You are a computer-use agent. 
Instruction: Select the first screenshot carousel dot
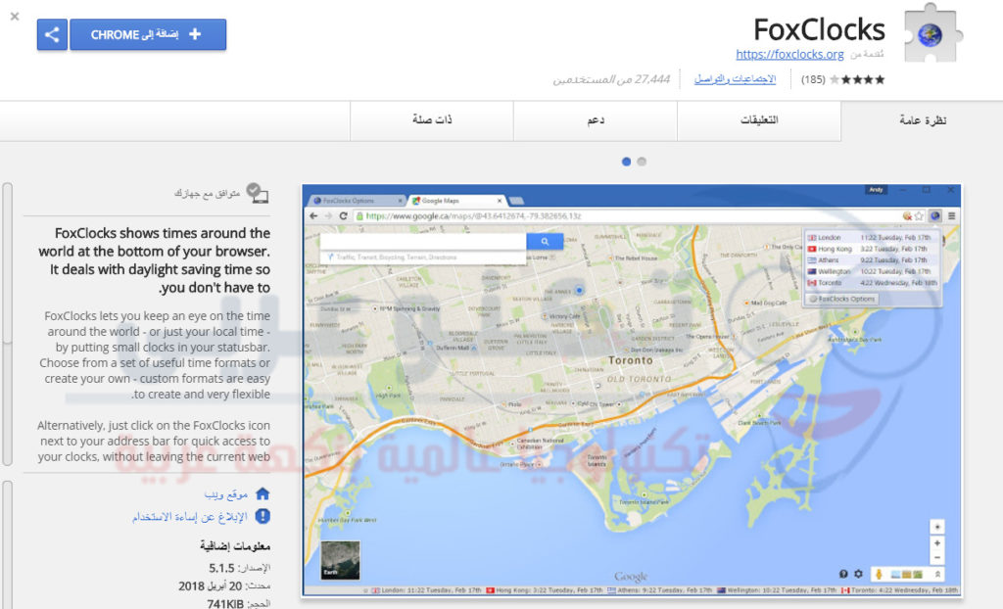pyautogui.click(x=626, y=162)
